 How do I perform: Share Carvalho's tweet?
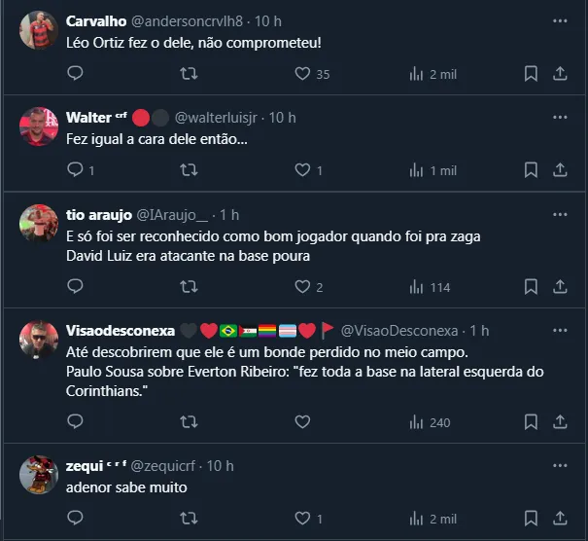[560, 74]
